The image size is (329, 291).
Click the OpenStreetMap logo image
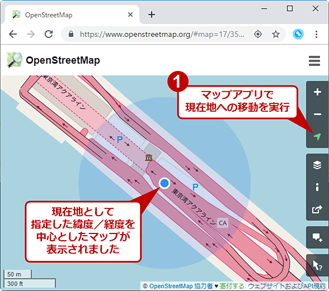click(x=15, y=60)
